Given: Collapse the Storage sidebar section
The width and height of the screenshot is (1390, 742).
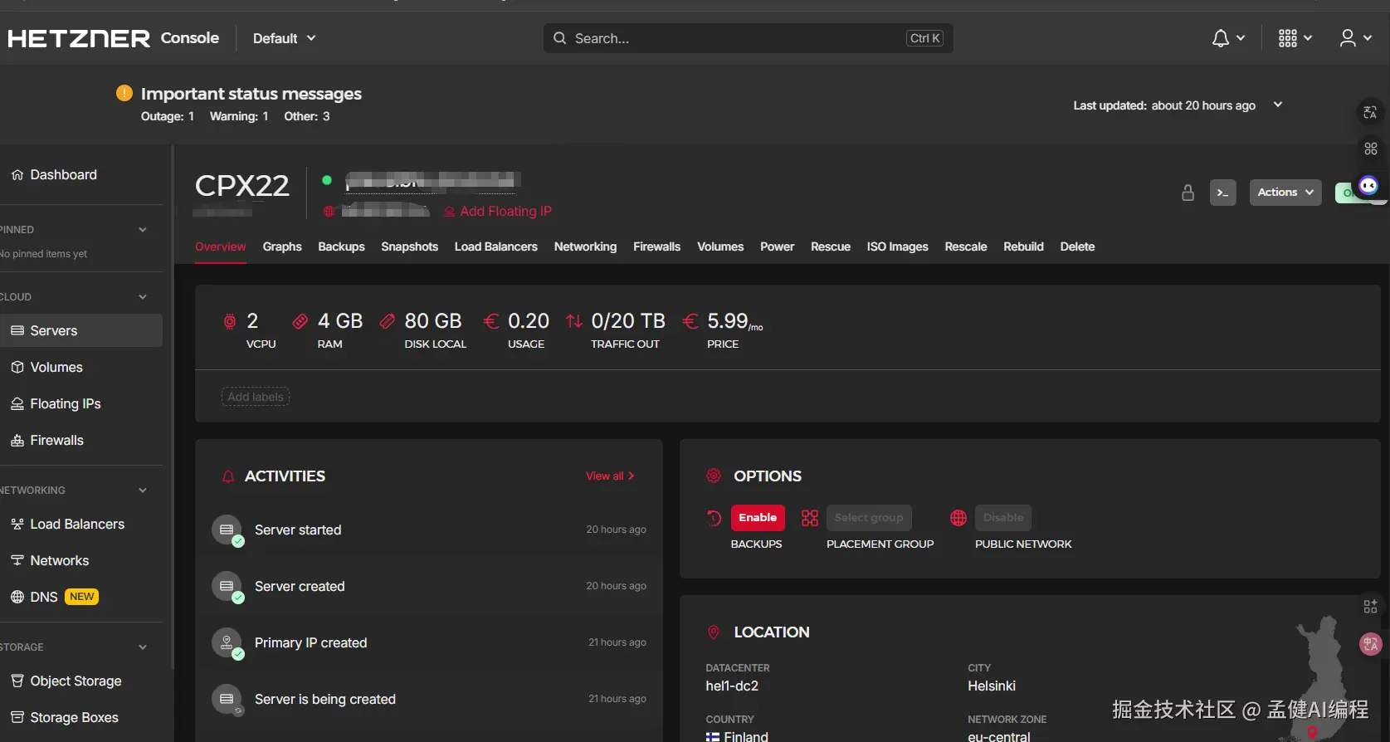Looking at the screenshot, I should [x=143, y=647].
